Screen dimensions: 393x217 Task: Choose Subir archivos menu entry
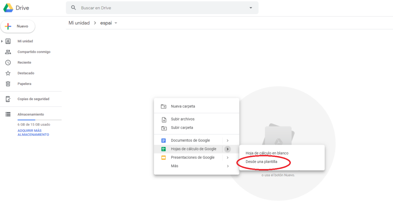tap(182, 119)
